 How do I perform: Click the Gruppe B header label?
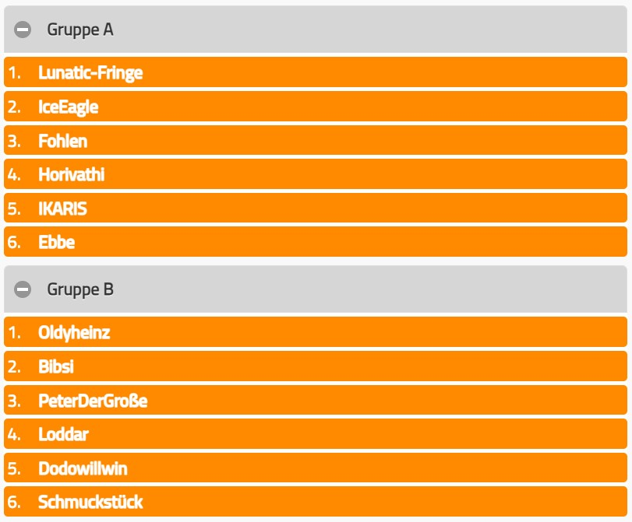coord(80,290)
